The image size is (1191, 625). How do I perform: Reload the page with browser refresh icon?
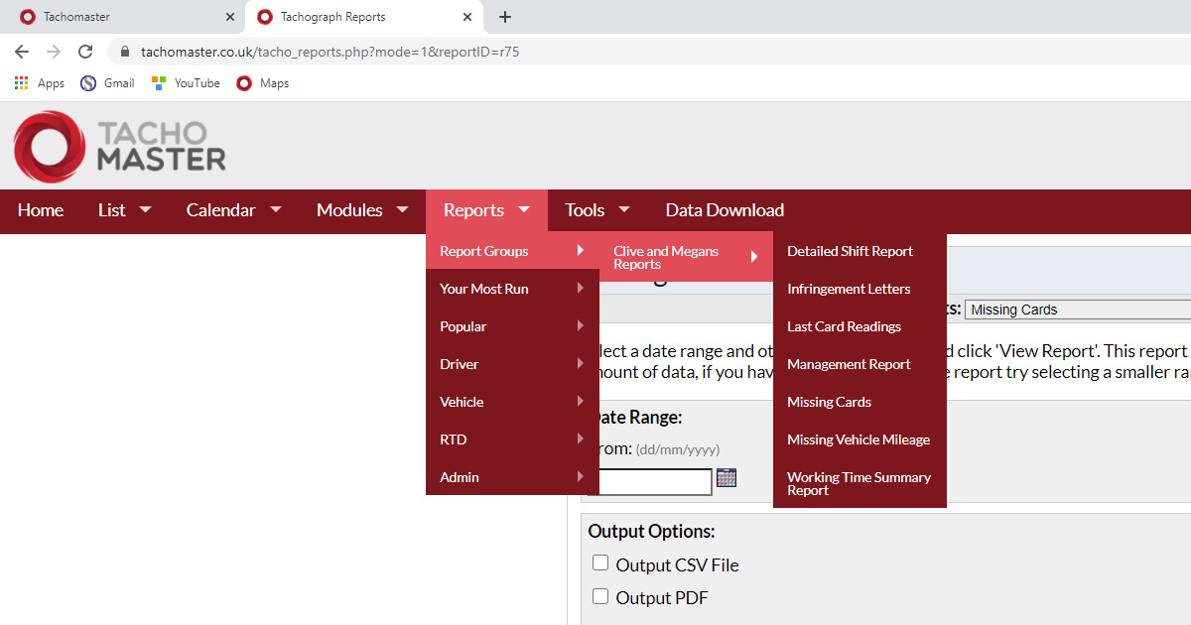pos(85,52)
